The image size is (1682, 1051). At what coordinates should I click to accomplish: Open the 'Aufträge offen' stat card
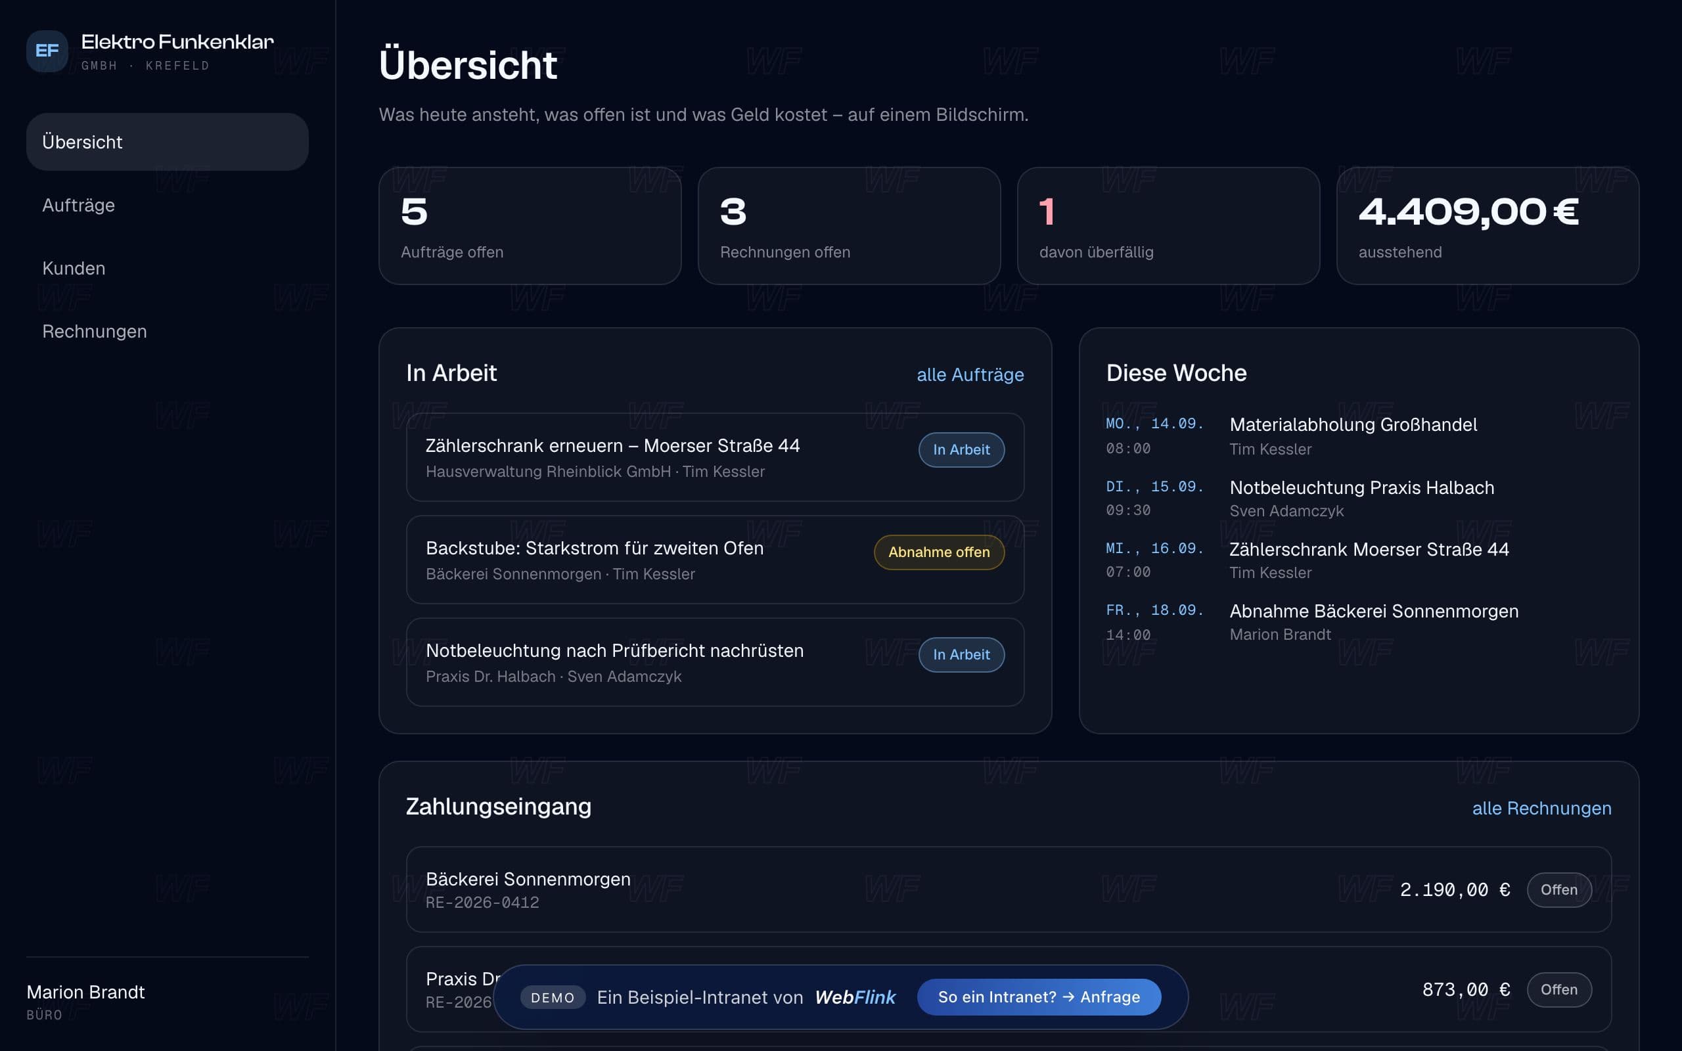(530, 226)
